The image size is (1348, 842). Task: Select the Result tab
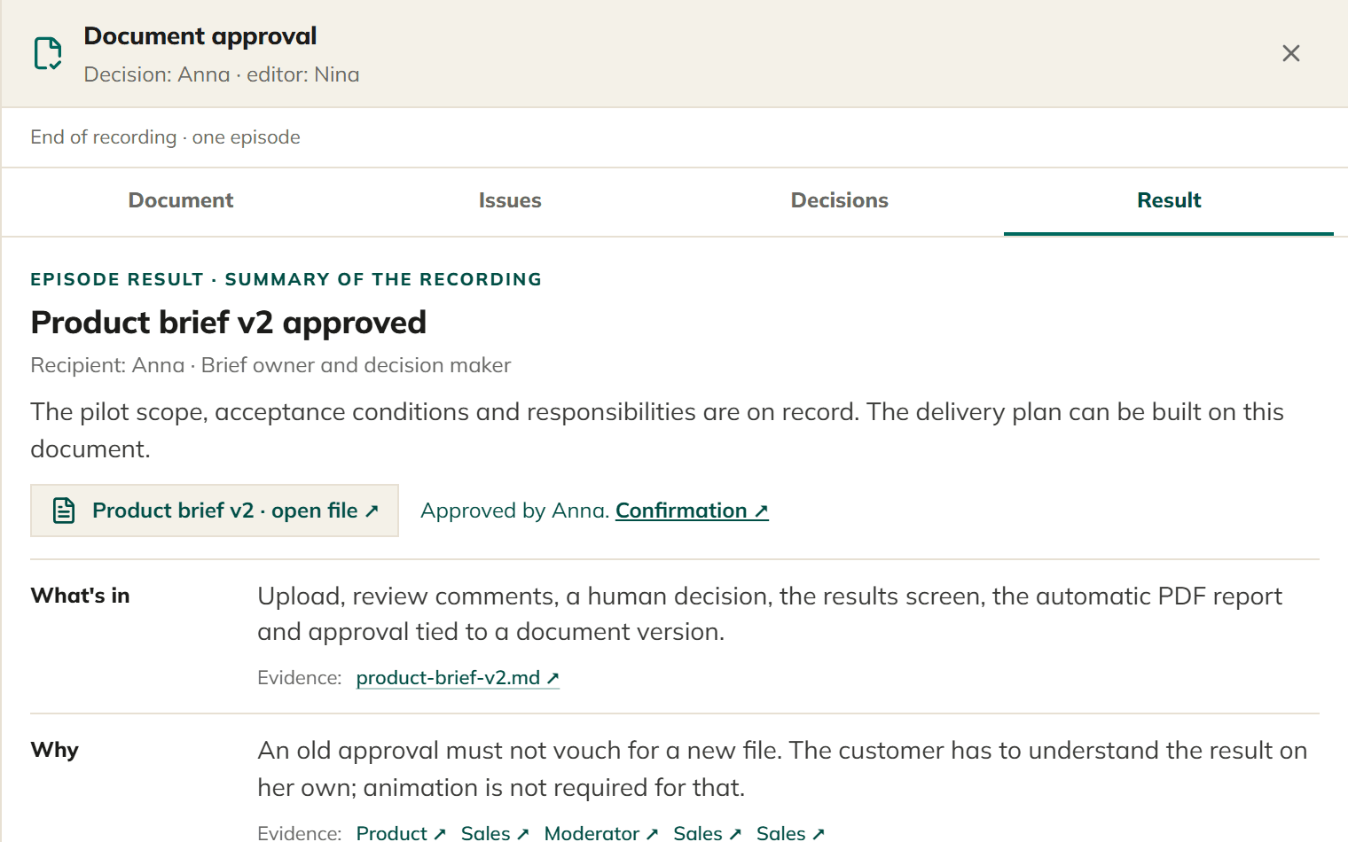point(1169,200)
